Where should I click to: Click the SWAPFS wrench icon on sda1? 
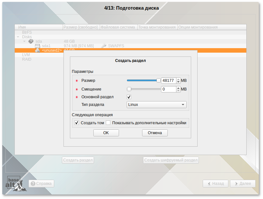pos(103,46)
